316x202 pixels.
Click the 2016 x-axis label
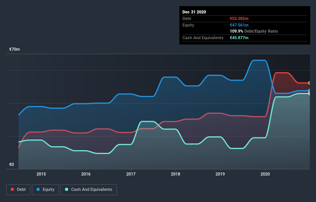(86, 174)
